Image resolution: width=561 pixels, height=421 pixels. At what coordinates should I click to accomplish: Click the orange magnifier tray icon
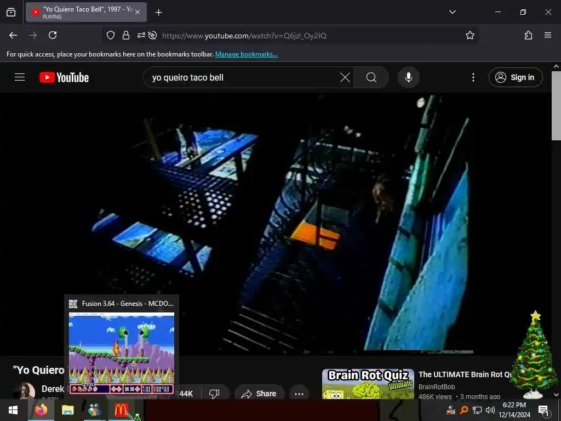(464, 410)
